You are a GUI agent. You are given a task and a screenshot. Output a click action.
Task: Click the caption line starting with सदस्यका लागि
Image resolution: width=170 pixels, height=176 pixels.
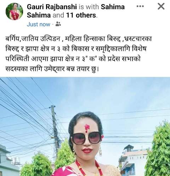click(52, 69)
